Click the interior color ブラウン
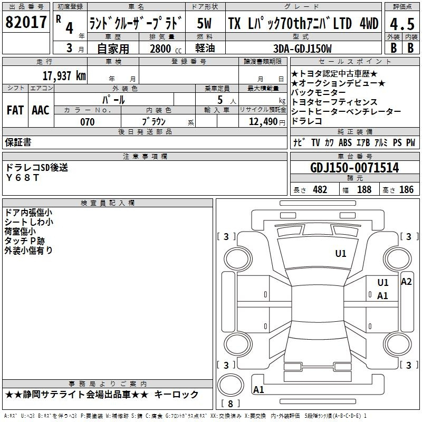422x422 pixels. click(154, 122)
